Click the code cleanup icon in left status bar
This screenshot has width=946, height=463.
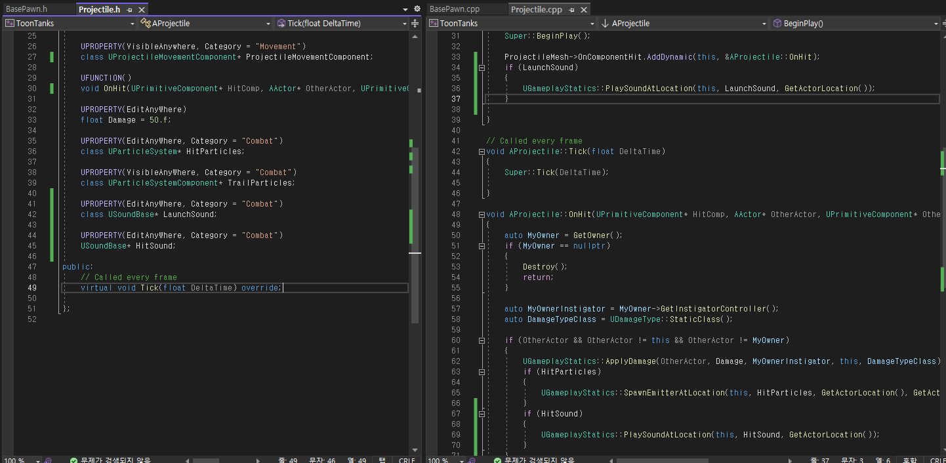click(49, 460)
